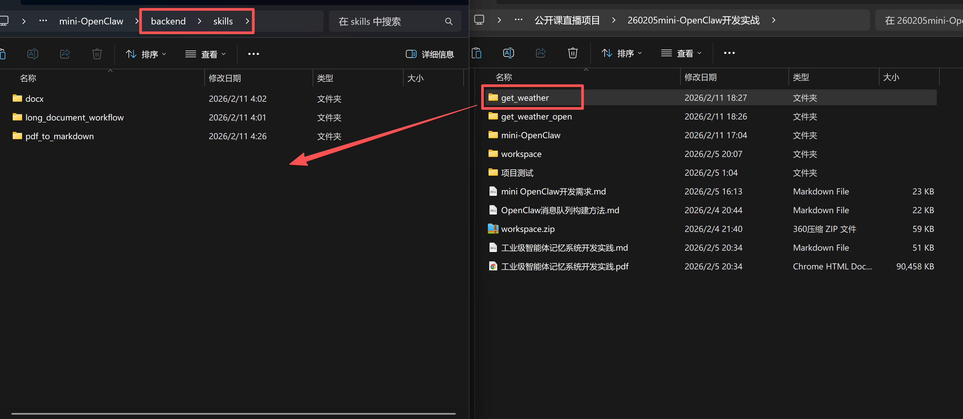Click horizontal scrollbar at bottom of left window
Screen dimensions: 963x419
click(x=233, y=414)
